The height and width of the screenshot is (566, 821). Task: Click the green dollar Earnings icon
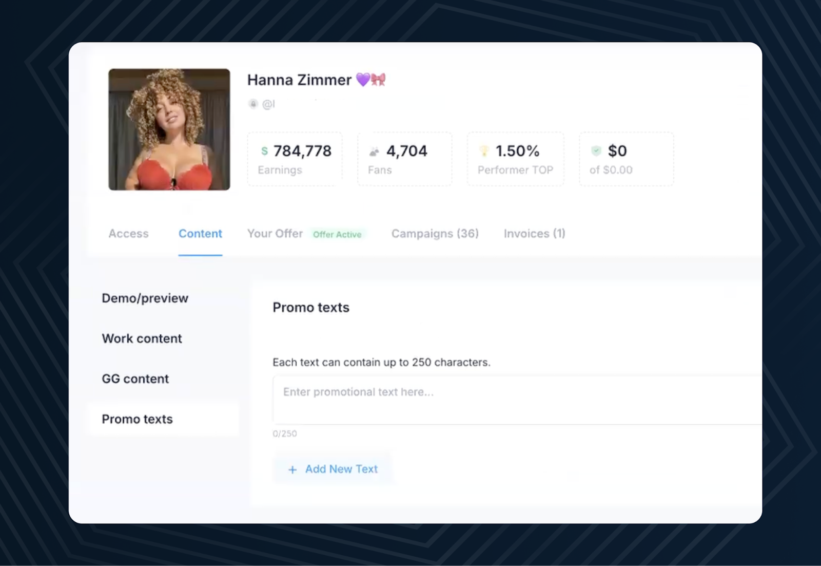click(x=264, y=151)
